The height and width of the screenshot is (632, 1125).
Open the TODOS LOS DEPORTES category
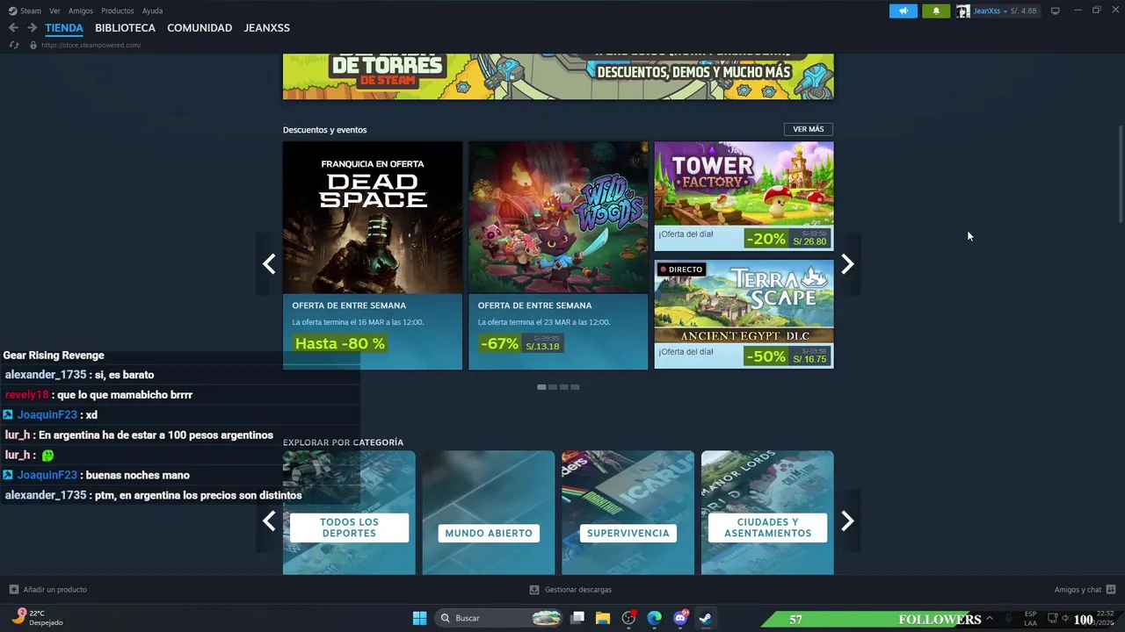pos(349,513)
